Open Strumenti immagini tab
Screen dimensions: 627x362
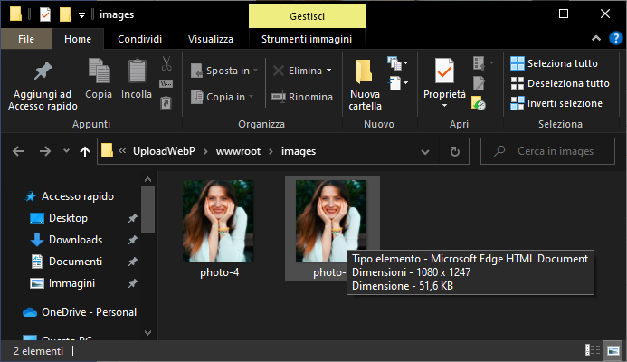pyautogui.click(x=307, y=39)
